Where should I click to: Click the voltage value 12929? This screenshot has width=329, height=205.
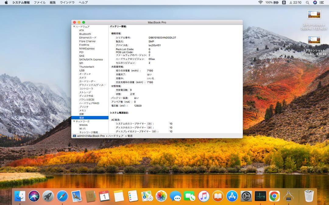click(138, 106)
